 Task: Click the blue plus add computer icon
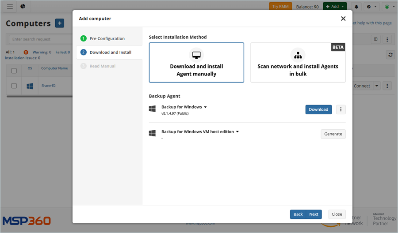point(60,23)
